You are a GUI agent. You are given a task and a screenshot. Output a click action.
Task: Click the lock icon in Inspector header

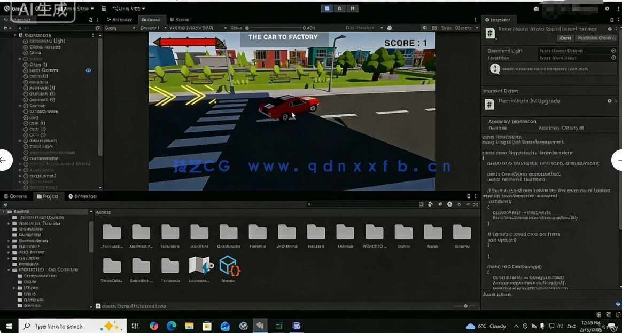tap(611, 19)
